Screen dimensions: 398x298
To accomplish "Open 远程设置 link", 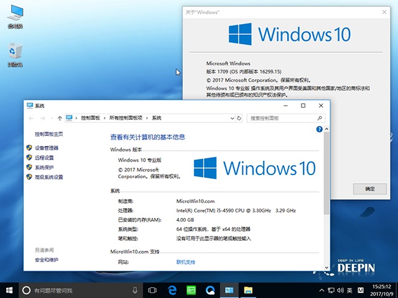I will coord(44,158).
